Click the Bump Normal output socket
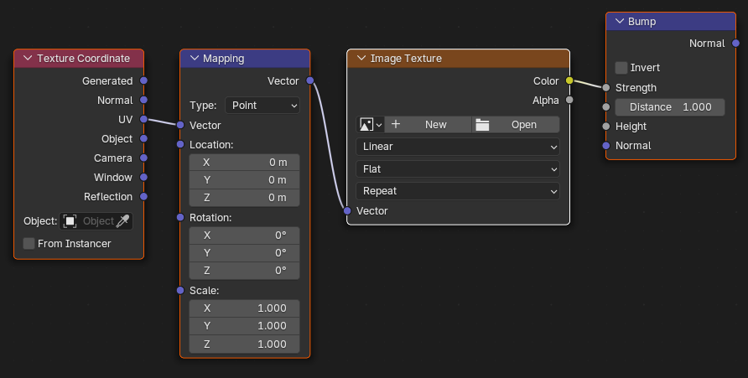 tap(735, 44)
